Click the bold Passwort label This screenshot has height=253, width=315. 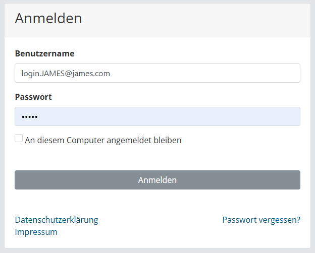[x=33, y=97]
